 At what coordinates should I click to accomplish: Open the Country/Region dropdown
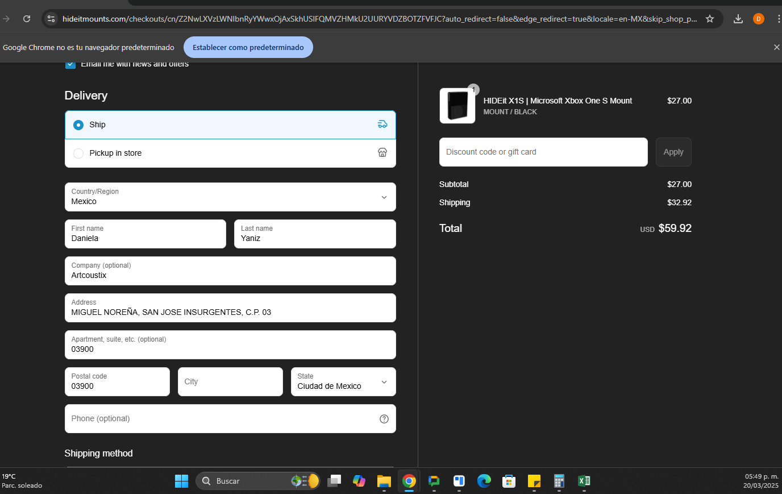coord(230,197)
